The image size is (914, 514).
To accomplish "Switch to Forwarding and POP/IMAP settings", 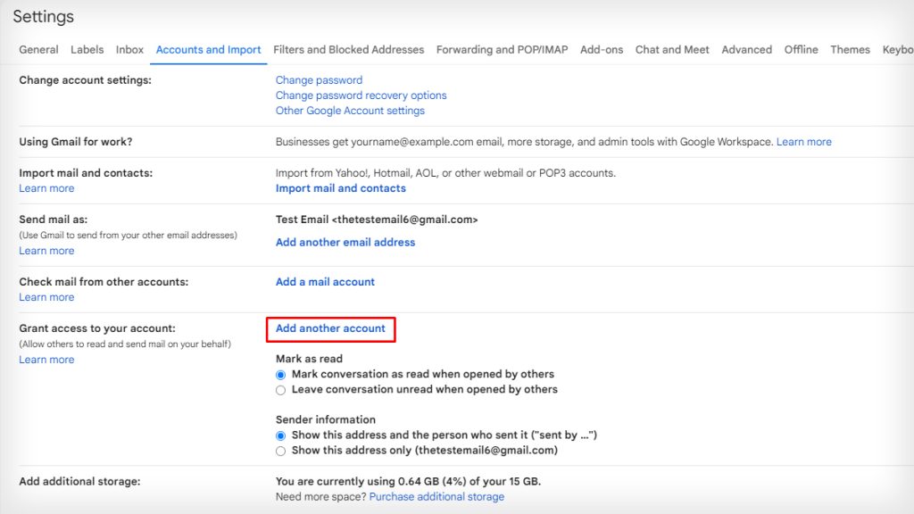I will (x=500, y=50).
